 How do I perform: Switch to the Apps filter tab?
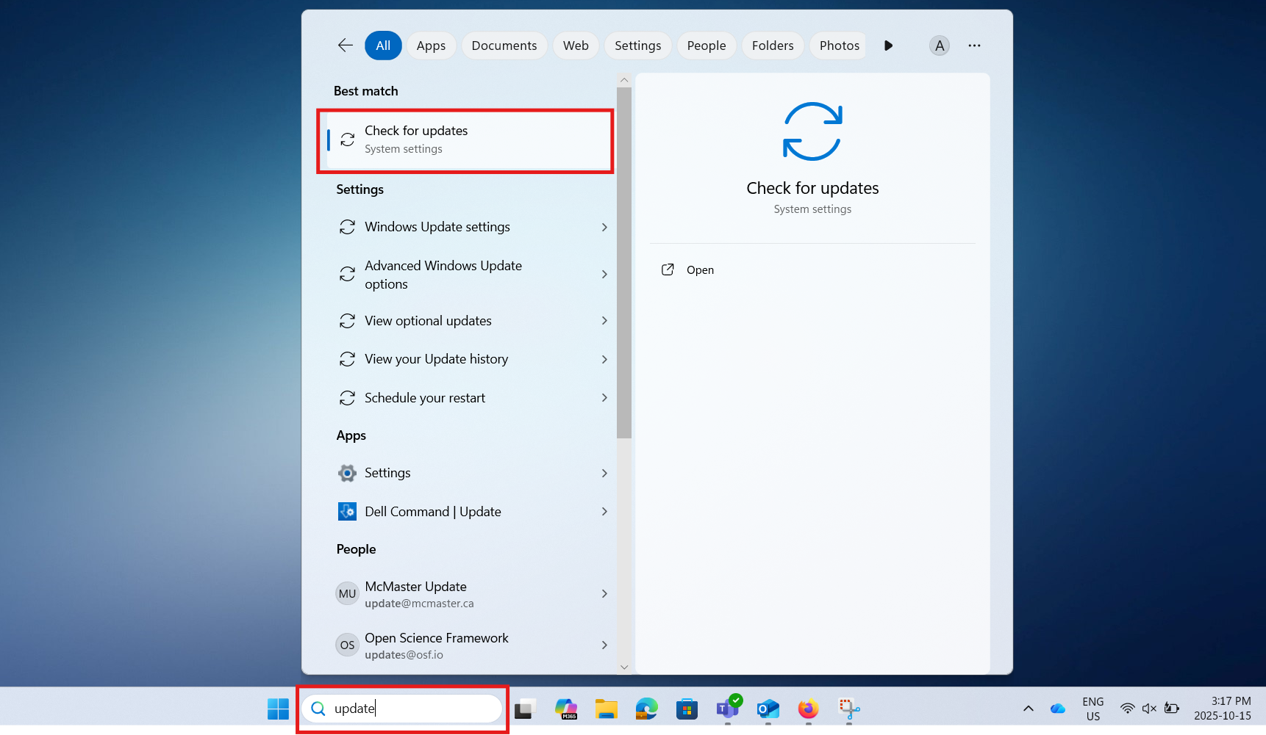tap(431, 46)
